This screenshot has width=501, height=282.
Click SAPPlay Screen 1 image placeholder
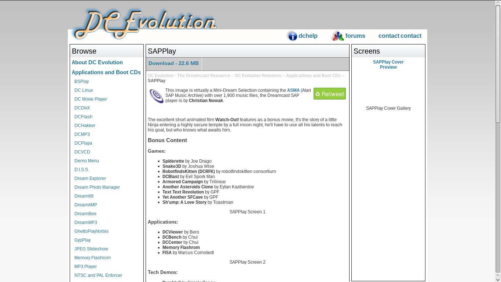(x=248, y=212)
